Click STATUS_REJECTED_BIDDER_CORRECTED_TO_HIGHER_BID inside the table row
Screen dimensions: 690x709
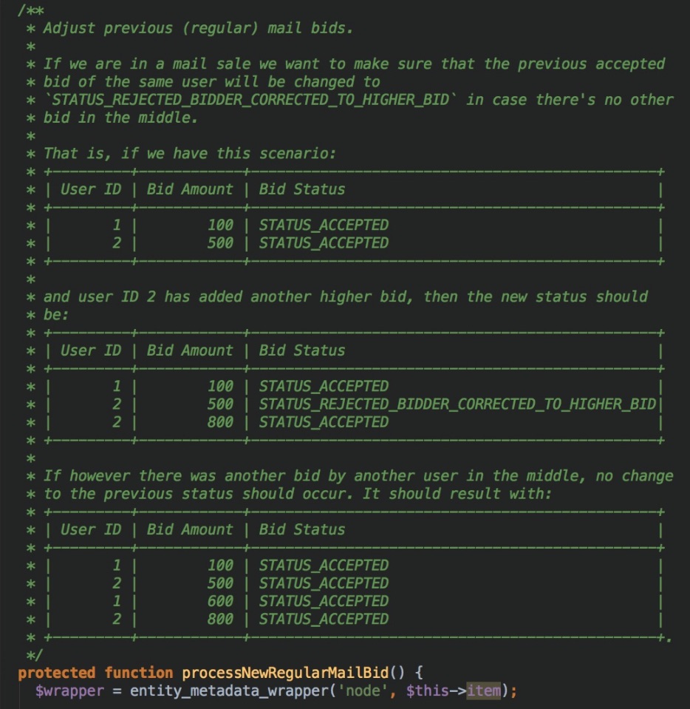(457, 404)
